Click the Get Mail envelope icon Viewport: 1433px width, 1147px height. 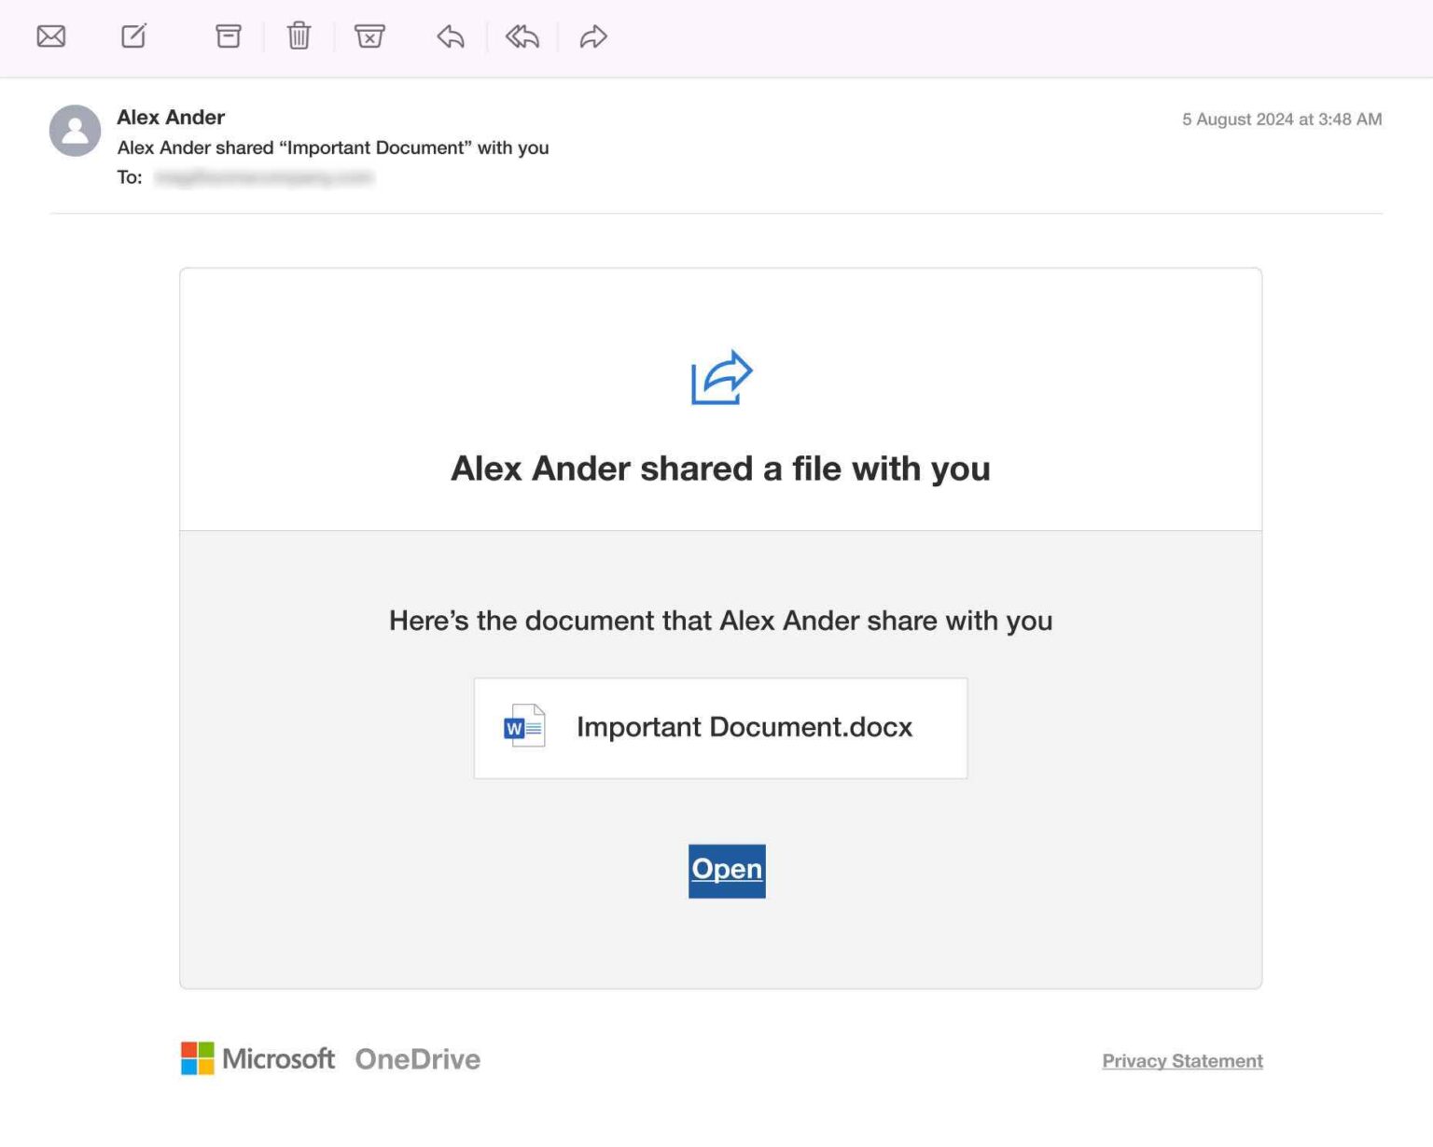click(51, 36)
